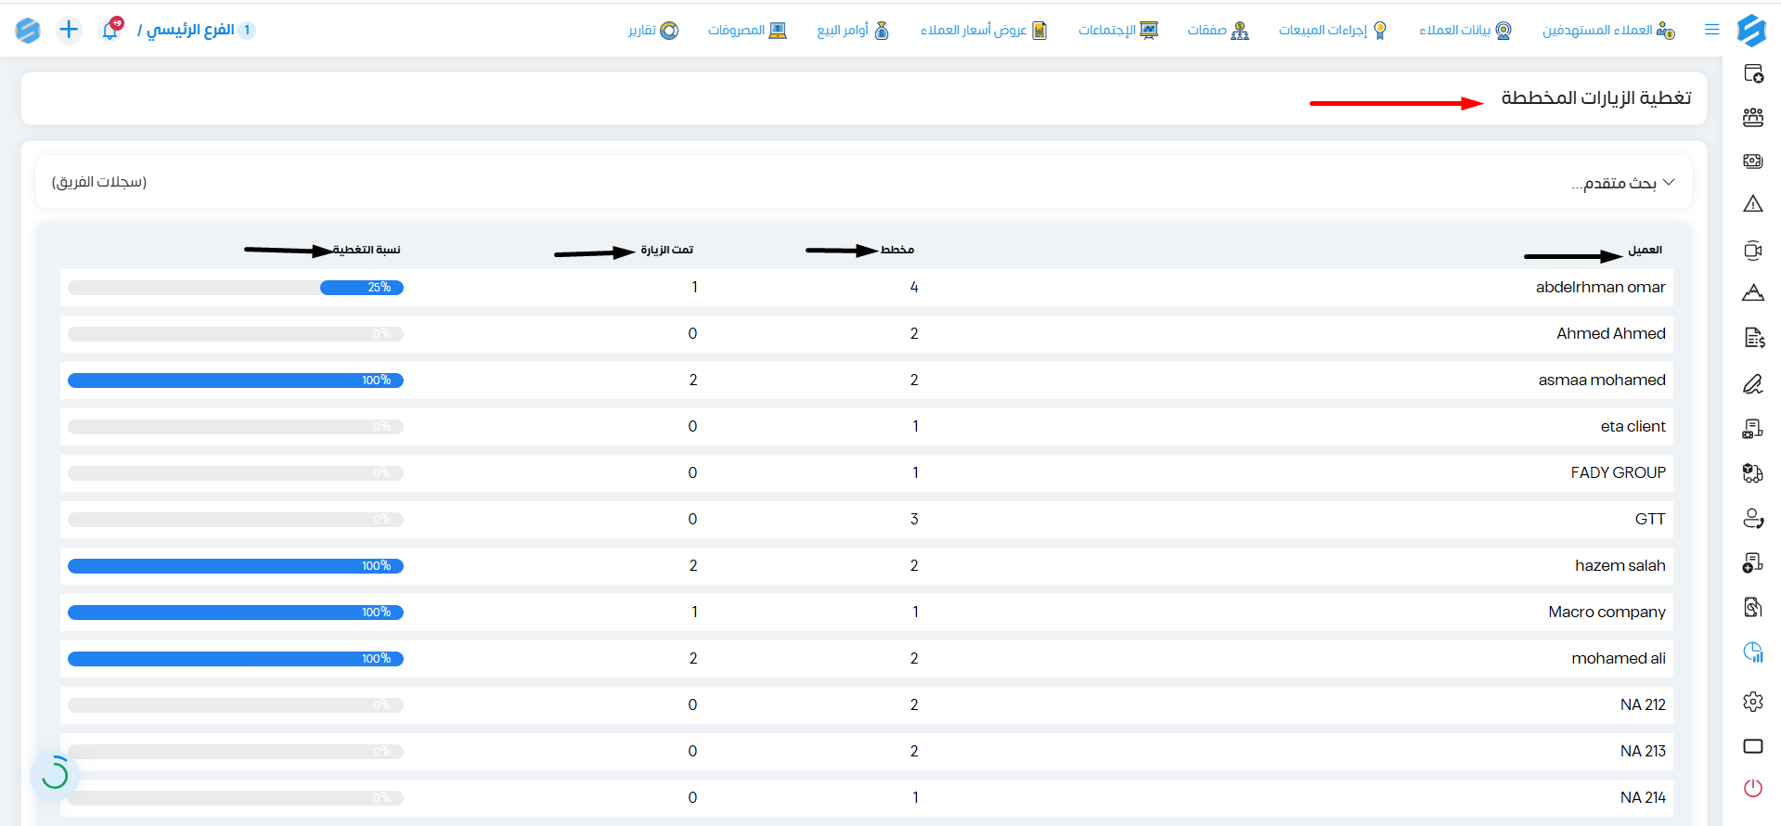Click the نسبة التغطية column header
Screen dimensions: 1781x826
pos(367,250)
